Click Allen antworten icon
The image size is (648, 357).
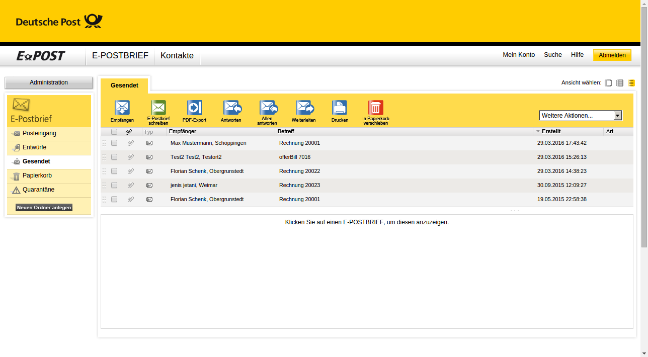coord(268,108)
